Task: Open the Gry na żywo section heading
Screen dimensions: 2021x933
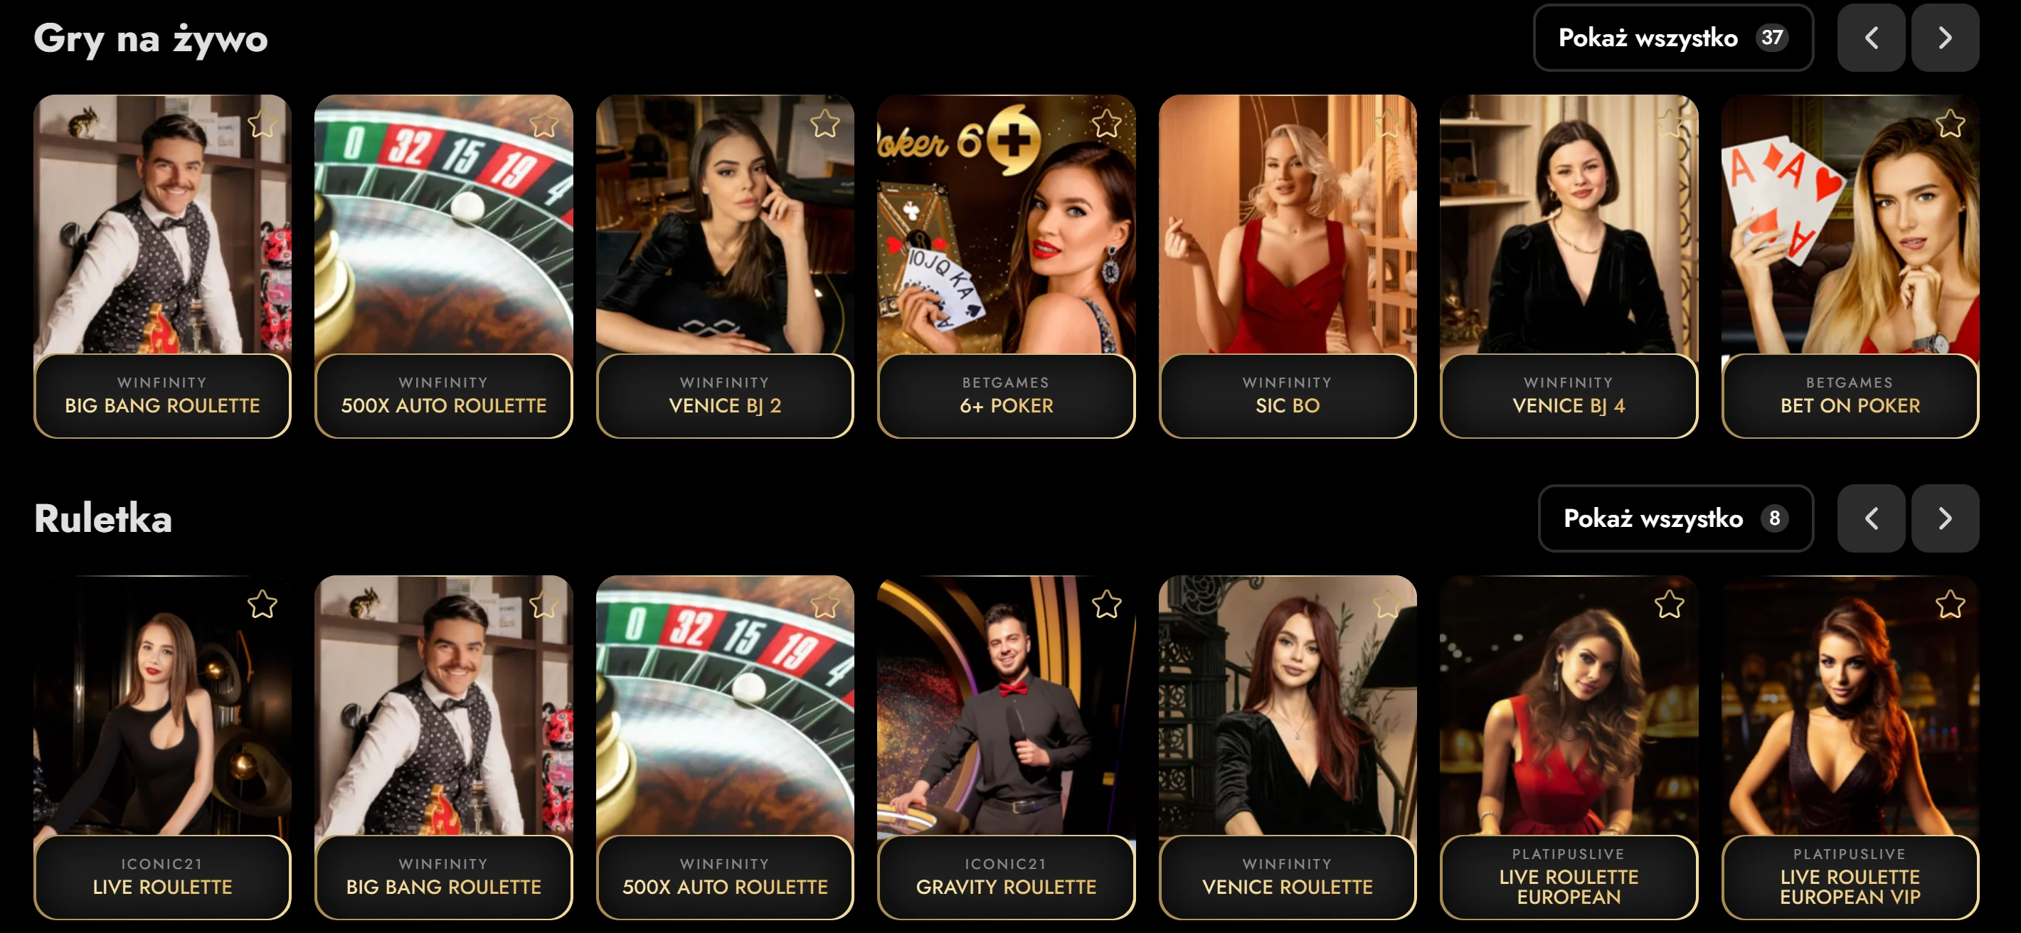Action: (151, 39)
